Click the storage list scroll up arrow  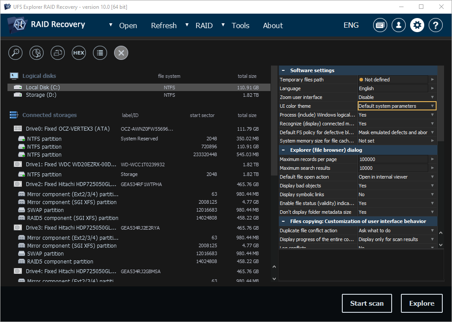(x=274, y=267)
